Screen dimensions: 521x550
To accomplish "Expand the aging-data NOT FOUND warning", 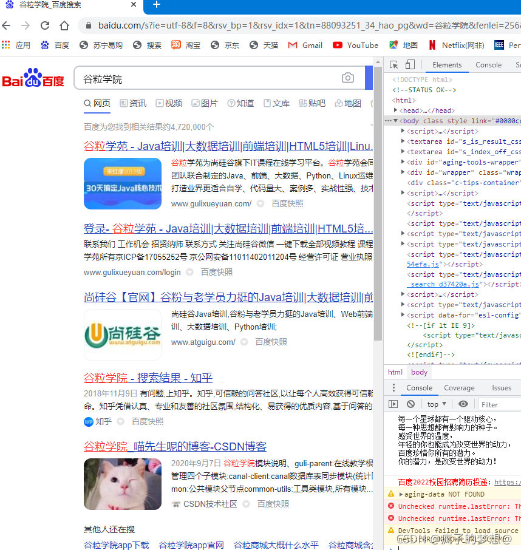I will (x=401, y=494).
